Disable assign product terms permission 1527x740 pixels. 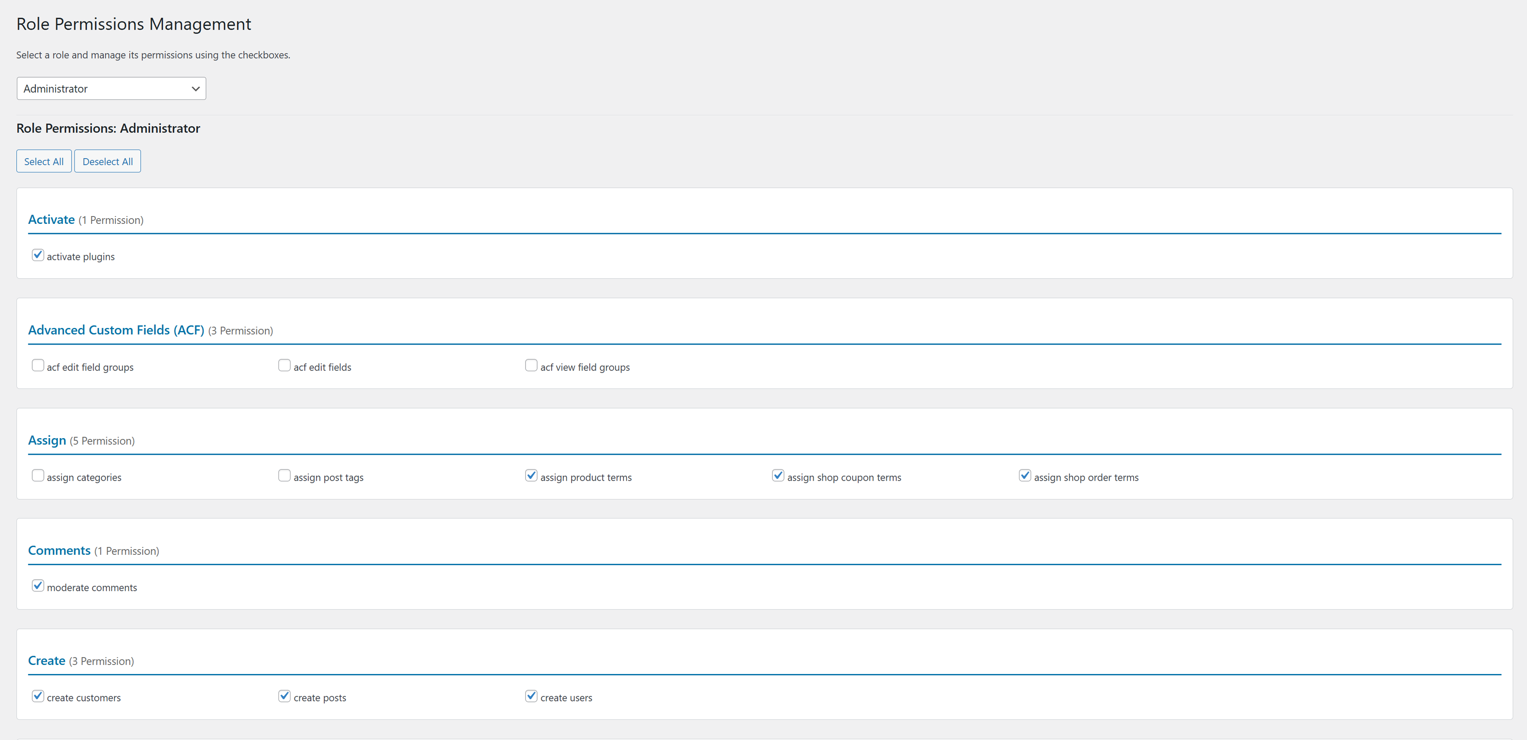(x=531, y=475)
